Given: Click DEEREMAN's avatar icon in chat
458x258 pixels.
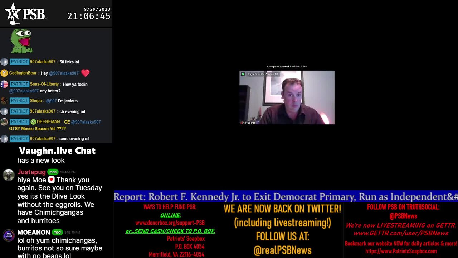Looking at the screenshot, I should click(4, 122).
